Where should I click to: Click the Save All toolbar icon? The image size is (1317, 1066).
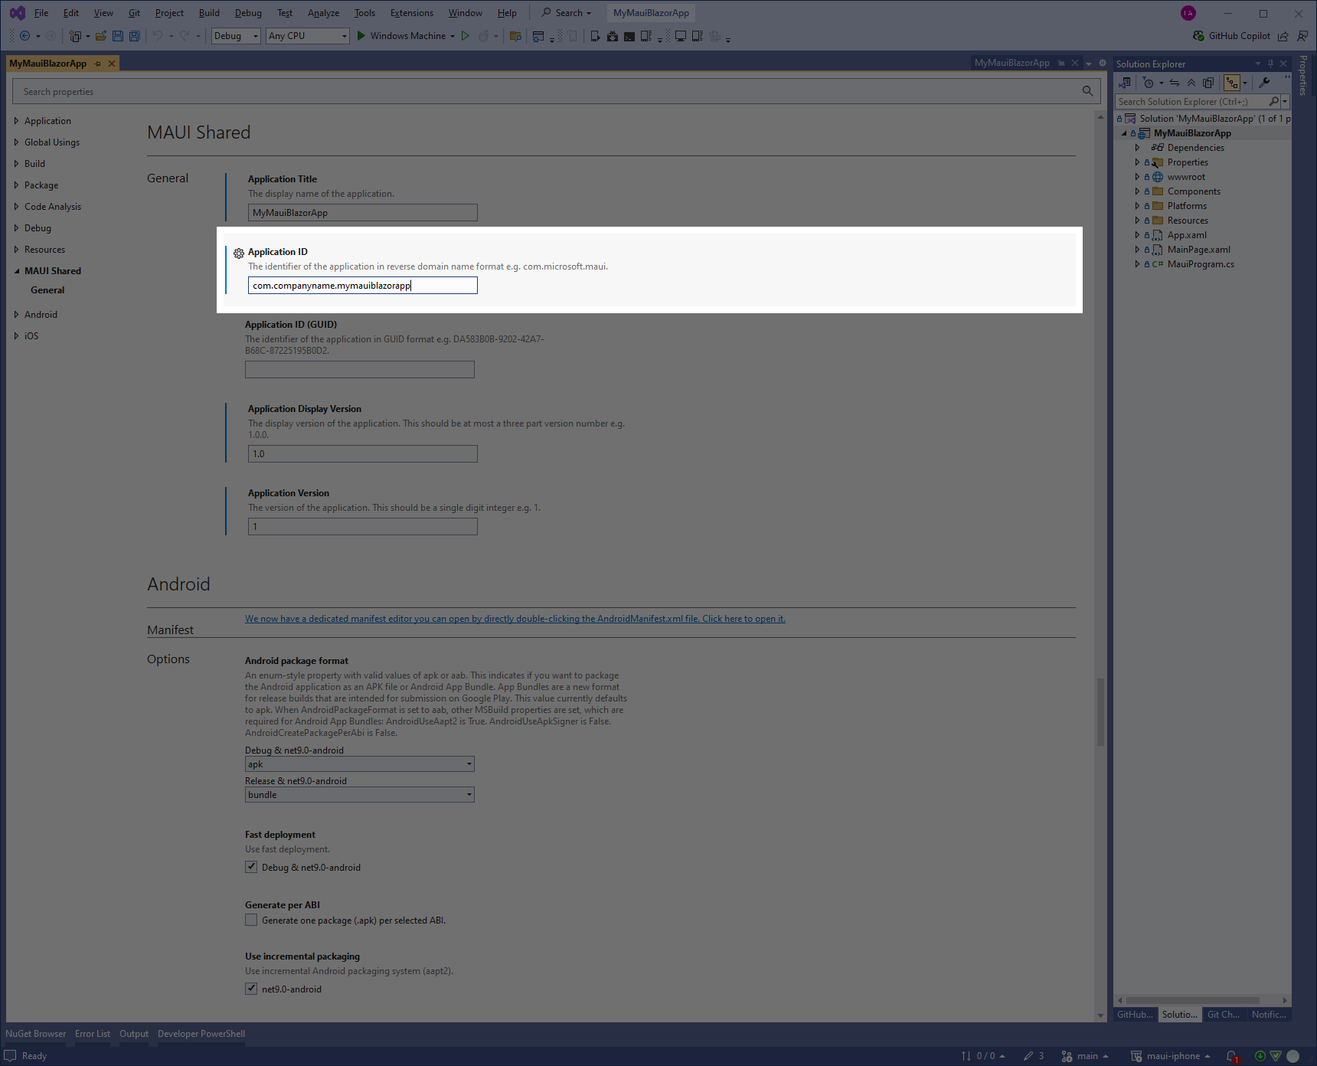135,36
